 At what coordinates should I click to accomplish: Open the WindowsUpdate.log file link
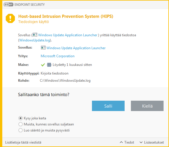[35, 40]
